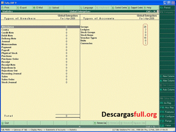Click Ctrl + M label in header
Screen dimensions: 176x132
point(151,11)
